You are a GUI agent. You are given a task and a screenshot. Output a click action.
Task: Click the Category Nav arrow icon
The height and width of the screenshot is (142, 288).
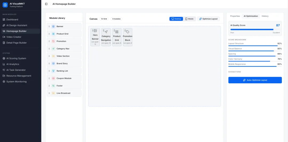(53, 49)
